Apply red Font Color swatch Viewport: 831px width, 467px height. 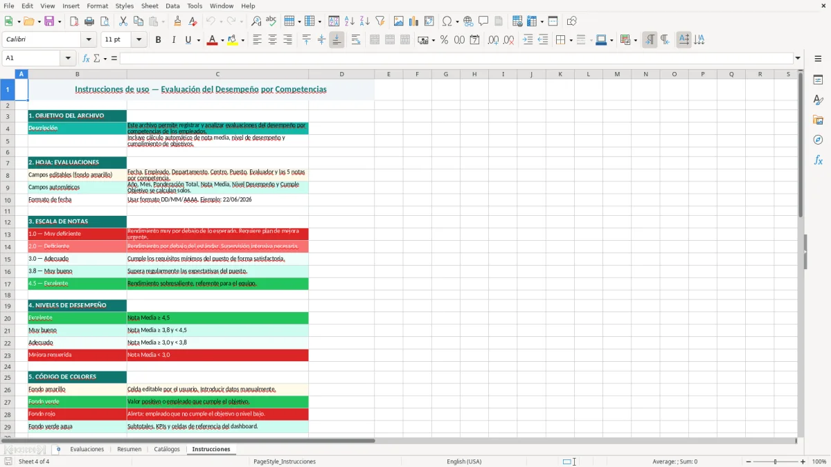point(212,40)
